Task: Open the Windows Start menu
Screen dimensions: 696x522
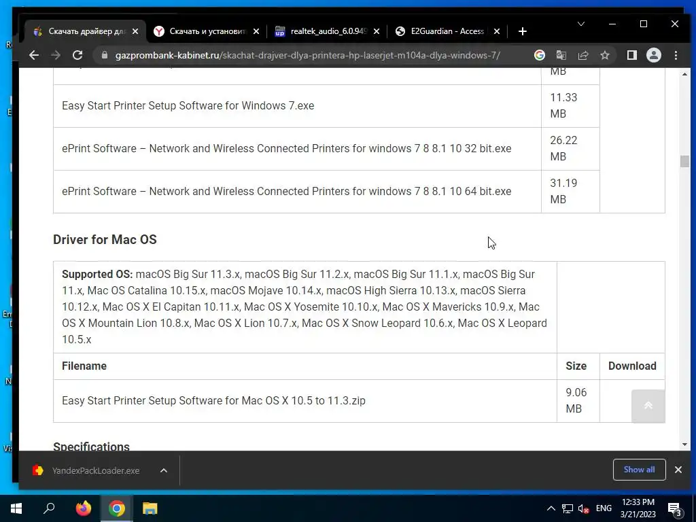Action: [x=16, y=508]
